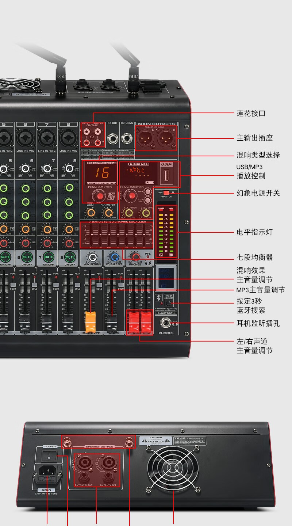Click the MP3/BT CONNECT button
Viewport: 292px width, 526px height.
(168, 303)
